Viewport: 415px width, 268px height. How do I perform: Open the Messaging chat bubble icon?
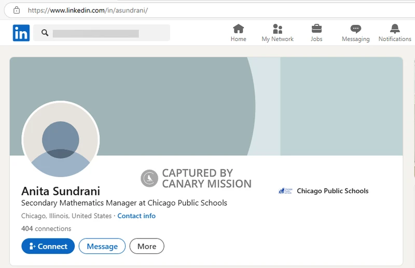tap(356, 29)
